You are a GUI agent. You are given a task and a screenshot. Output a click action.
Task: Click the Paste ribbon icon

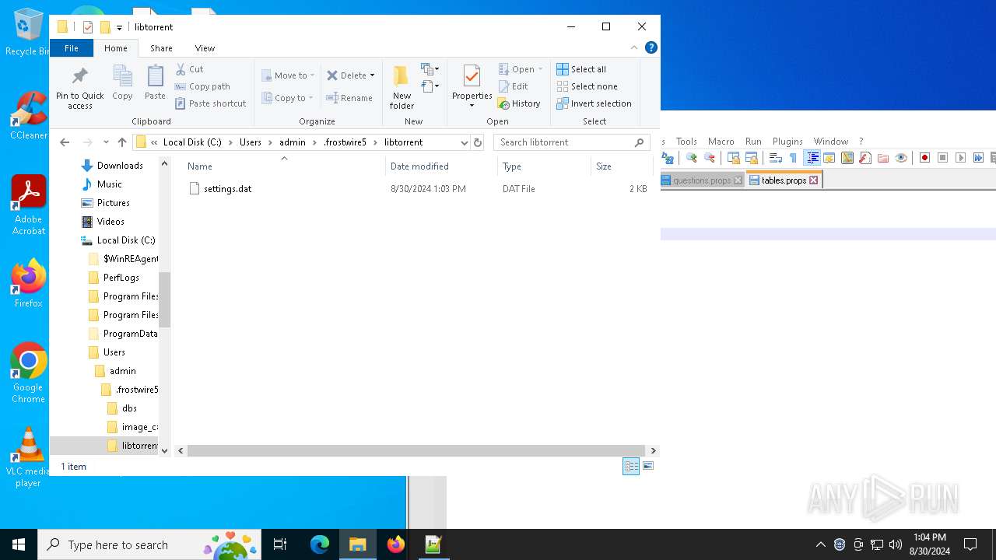(155, 83)
